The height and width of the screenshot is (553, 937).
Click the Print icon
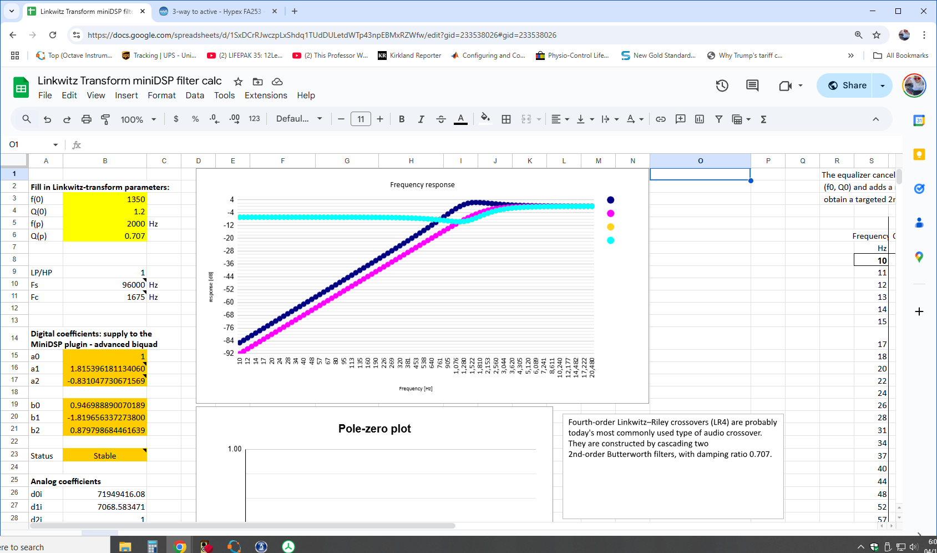click(87, 119)
